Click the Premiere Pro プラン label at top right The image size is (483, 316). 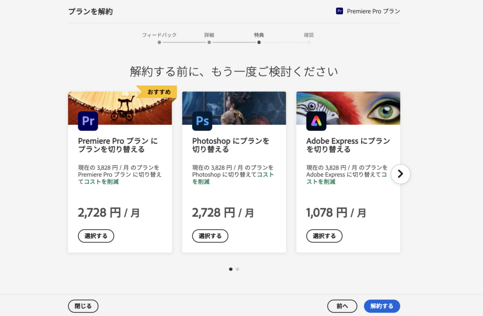pyautogui.click(x=374, y=11)
